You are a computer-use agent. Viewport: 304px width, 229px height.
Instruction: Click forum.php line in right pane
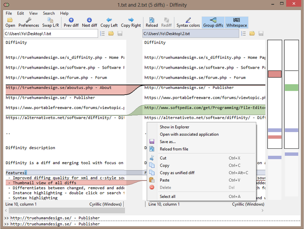coord(195,78)
